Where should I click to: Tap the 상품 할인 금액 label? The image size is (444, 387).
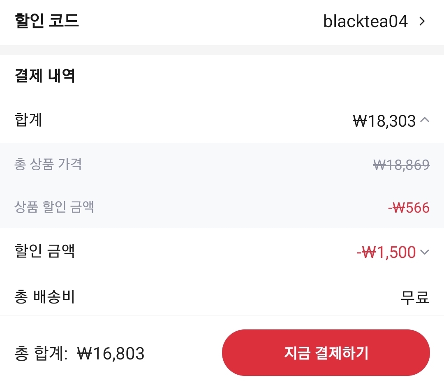(x=54, y=207)
